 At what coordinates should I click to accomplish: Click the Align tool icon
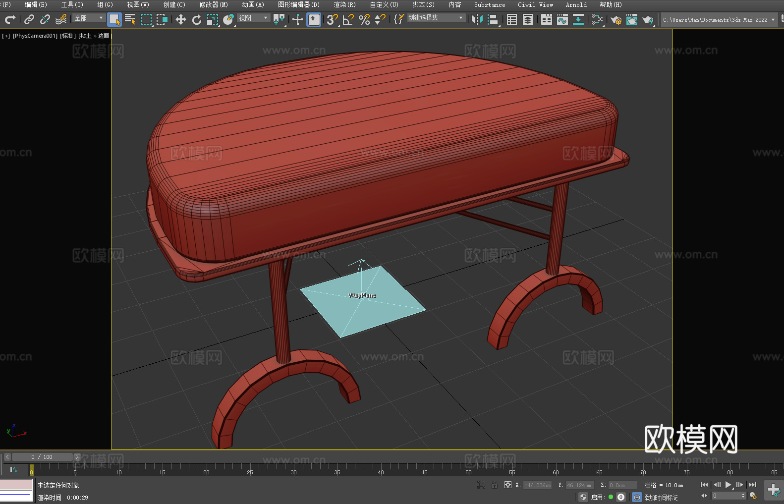coord(493,19)
